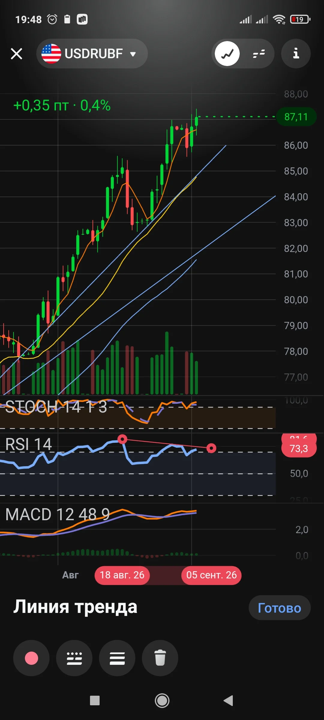Tap the 80,00 price axis label
Screen dimensions: 324x720
tap(296, 300)
